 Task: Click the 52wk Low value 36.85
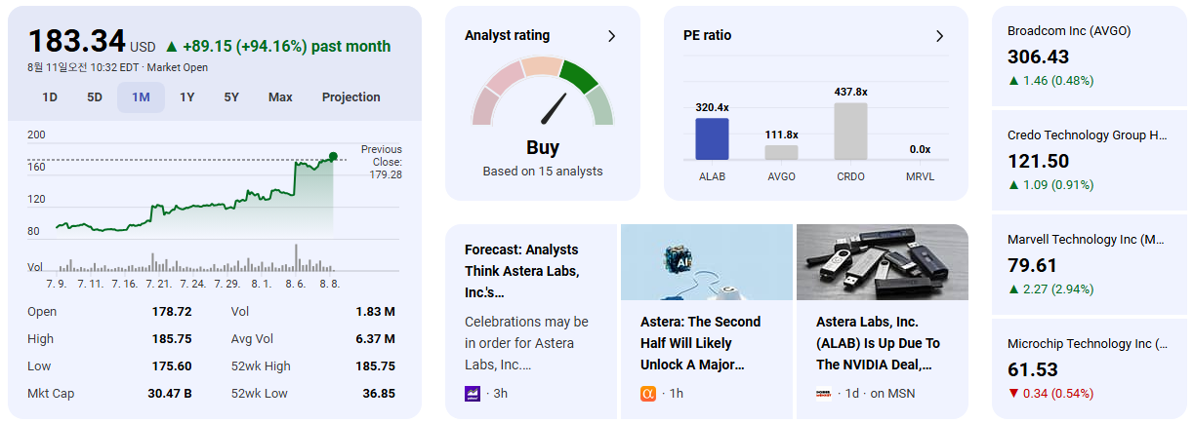click(377, 394)
